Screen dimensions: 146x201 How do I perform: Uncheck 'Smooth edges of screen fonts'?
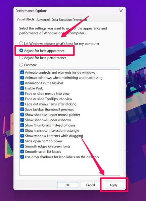[22, 146]
